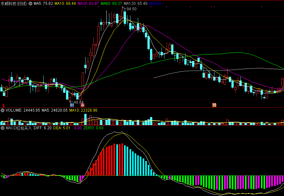Image resolution: width=284 pixels, height=196 pixels.
Task: Click the MA120: 65.40 label
Action: tap(136, 4)
